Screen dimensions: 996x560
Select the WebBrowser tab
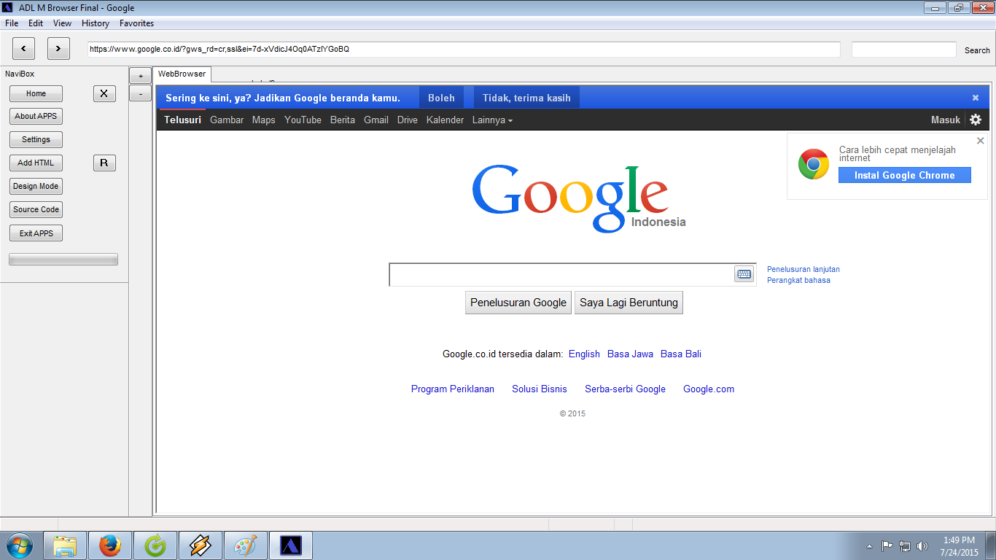click(x=182, y=74)
